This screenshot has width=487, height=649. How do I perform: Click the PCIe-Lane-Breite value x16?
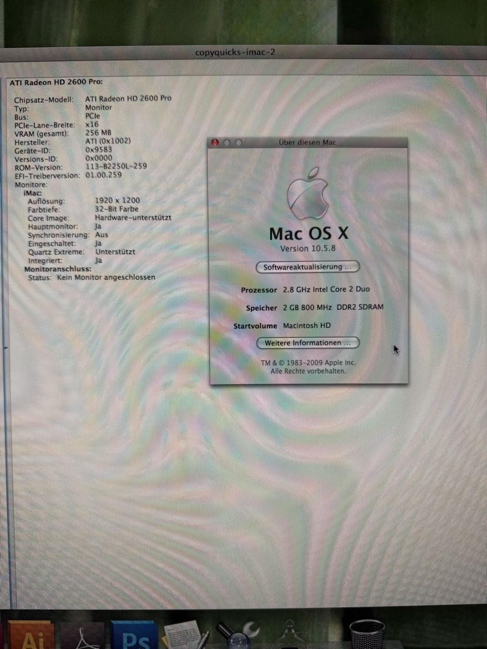pyautogui.click(x=92, y=124)
